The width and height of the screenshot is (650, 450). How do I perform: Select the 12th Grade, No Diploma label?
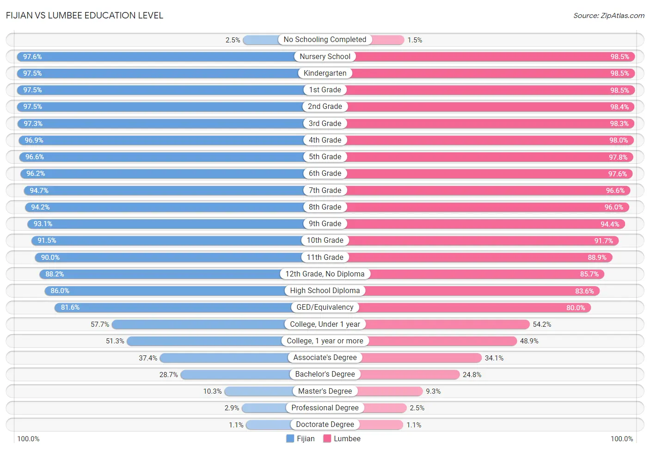(x=325, y=274)
